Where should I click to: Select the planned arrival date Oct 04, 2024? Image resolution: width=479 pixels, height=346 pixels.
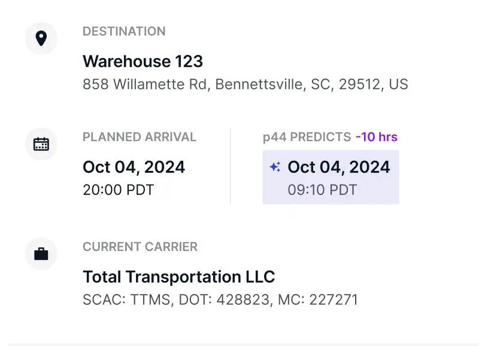coord(134,167)
